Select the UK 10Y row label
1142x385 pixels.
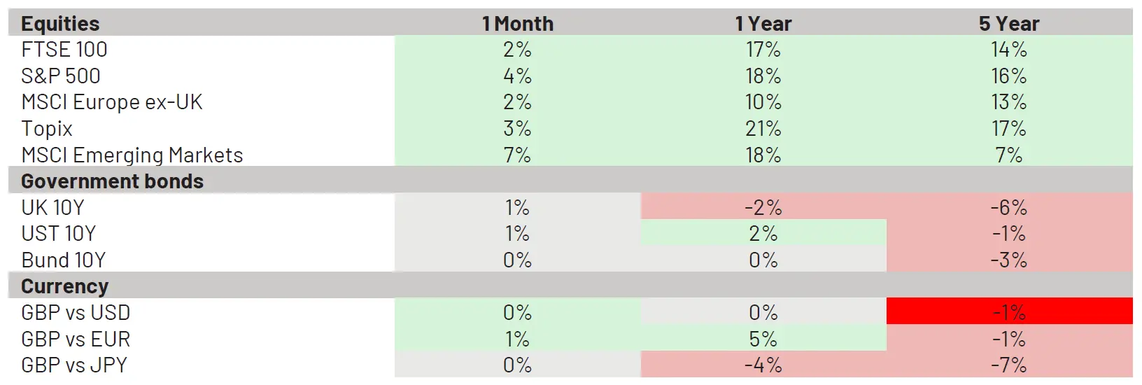point(52,208)
